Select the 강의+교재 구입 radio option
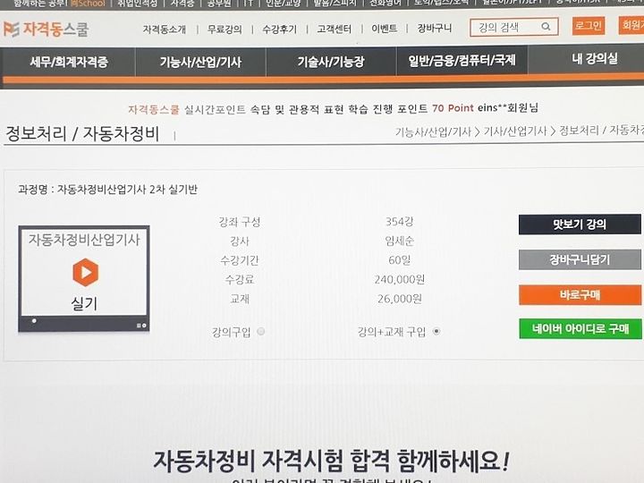The image size is (644, 483). [x=436, y=331]
